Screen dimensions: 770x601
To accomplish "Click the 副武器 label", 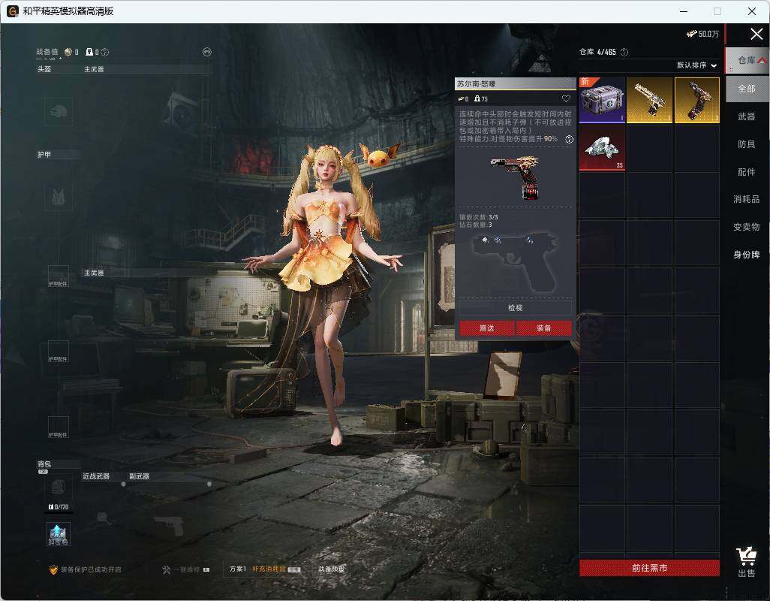I will click(139, 476).
